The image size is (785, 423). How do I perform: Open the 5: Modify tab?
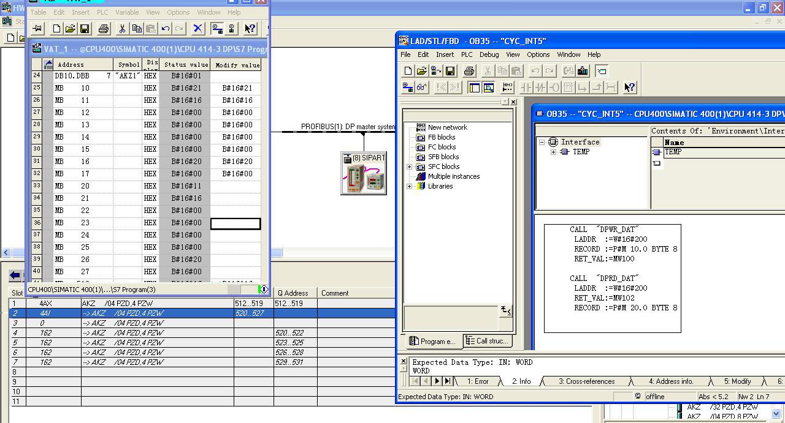pyautogui.click(x=737, y=381)
